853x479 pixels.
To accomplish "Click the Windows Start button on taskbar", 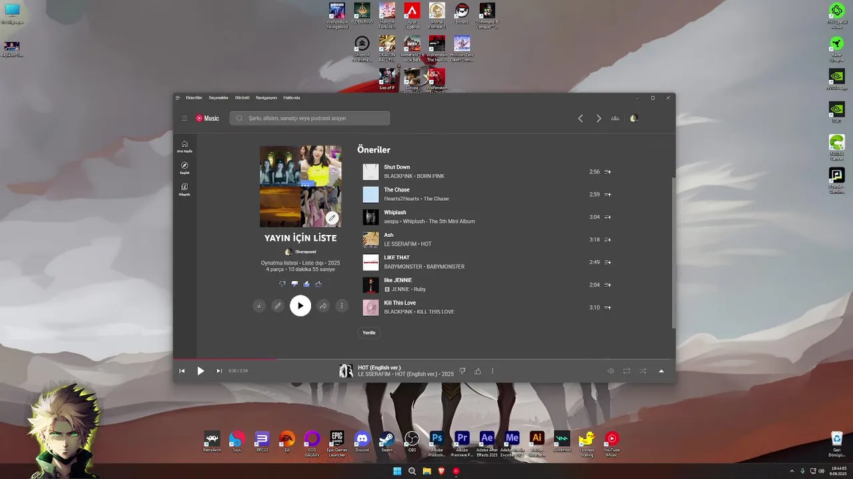I will click(x=397, y=471).
